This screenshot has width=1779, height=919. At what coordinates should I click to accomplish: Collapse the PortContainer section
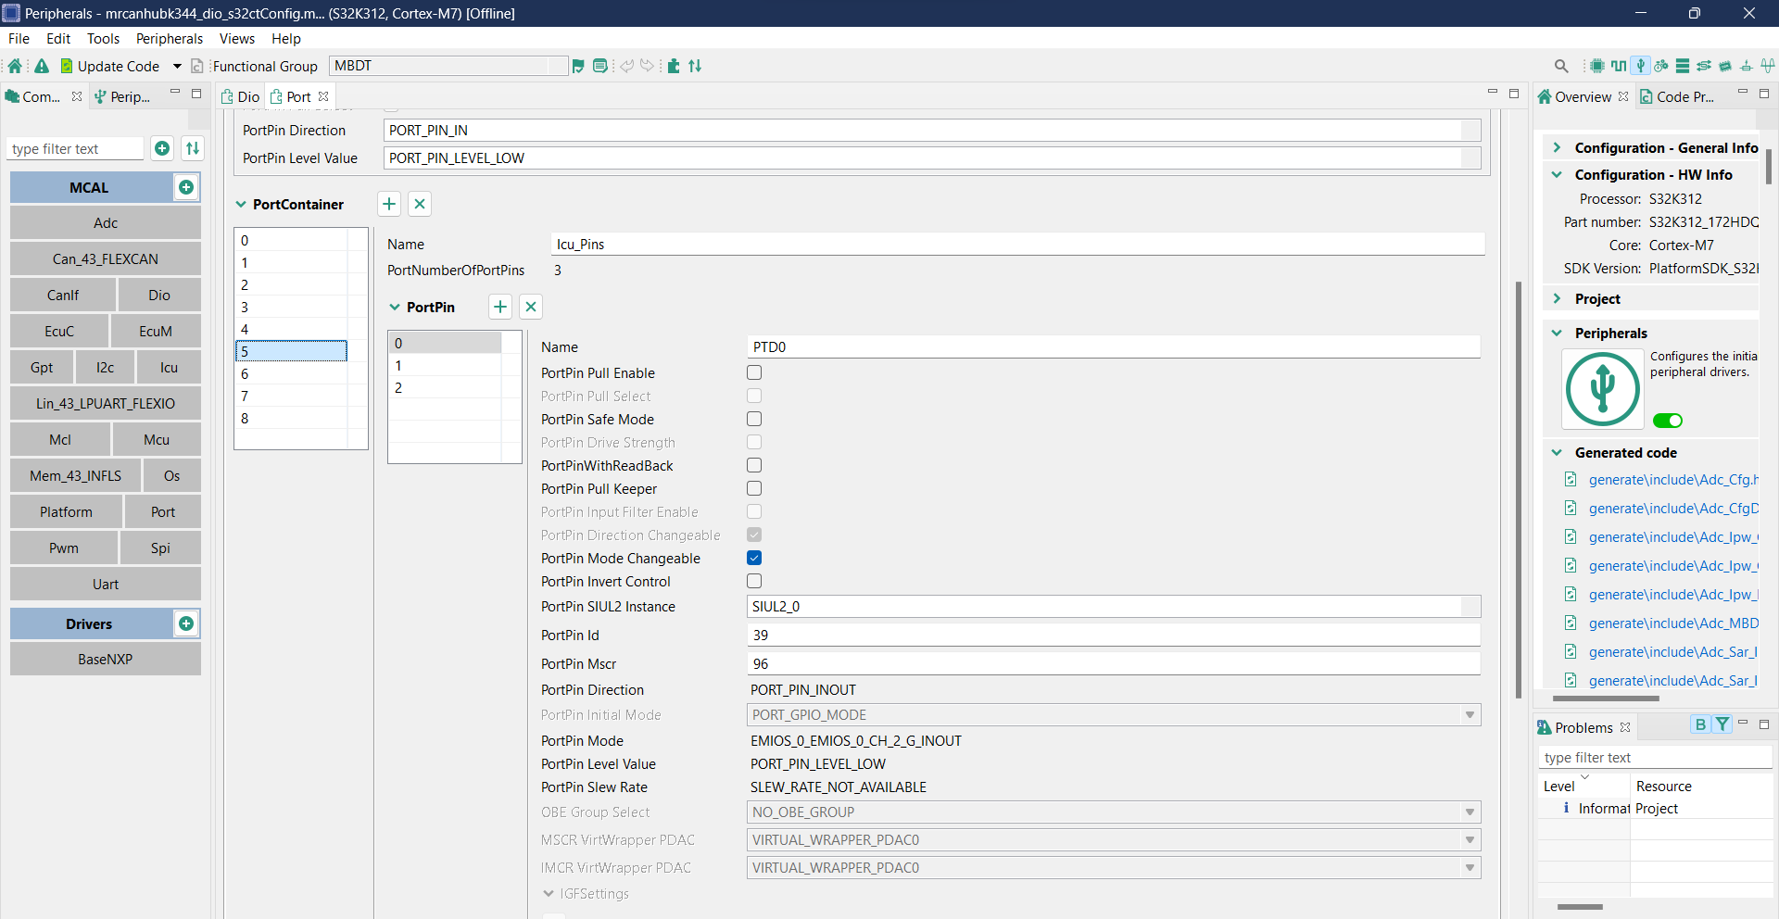[241, 204]
